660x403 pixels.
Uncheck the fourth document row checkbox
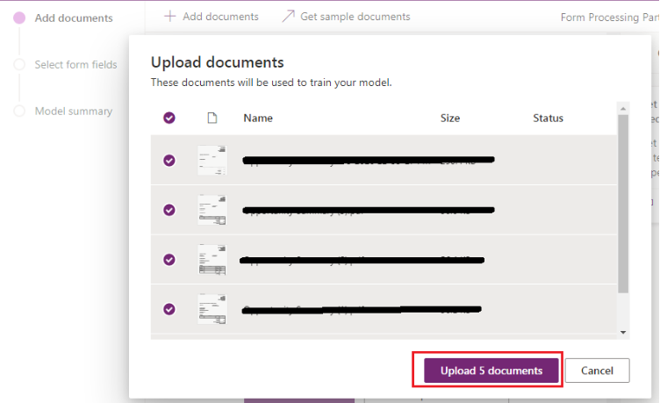(169, 309)
